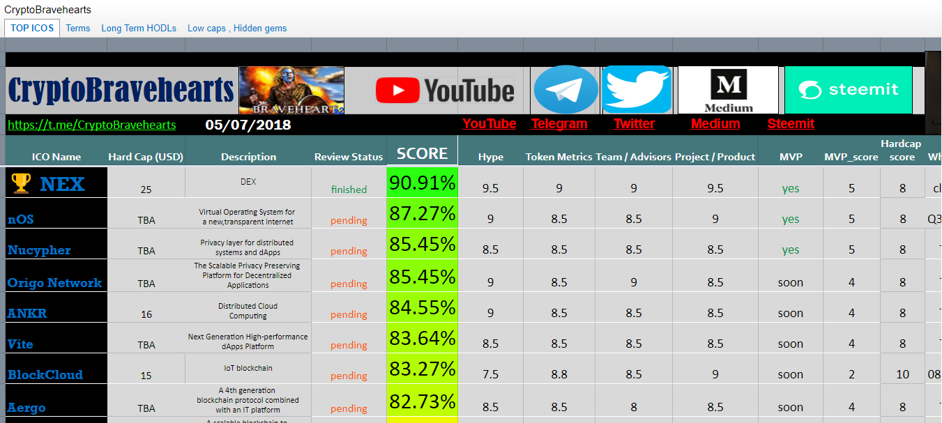
Task: Open the Terms tab
Action: [78, 29]
